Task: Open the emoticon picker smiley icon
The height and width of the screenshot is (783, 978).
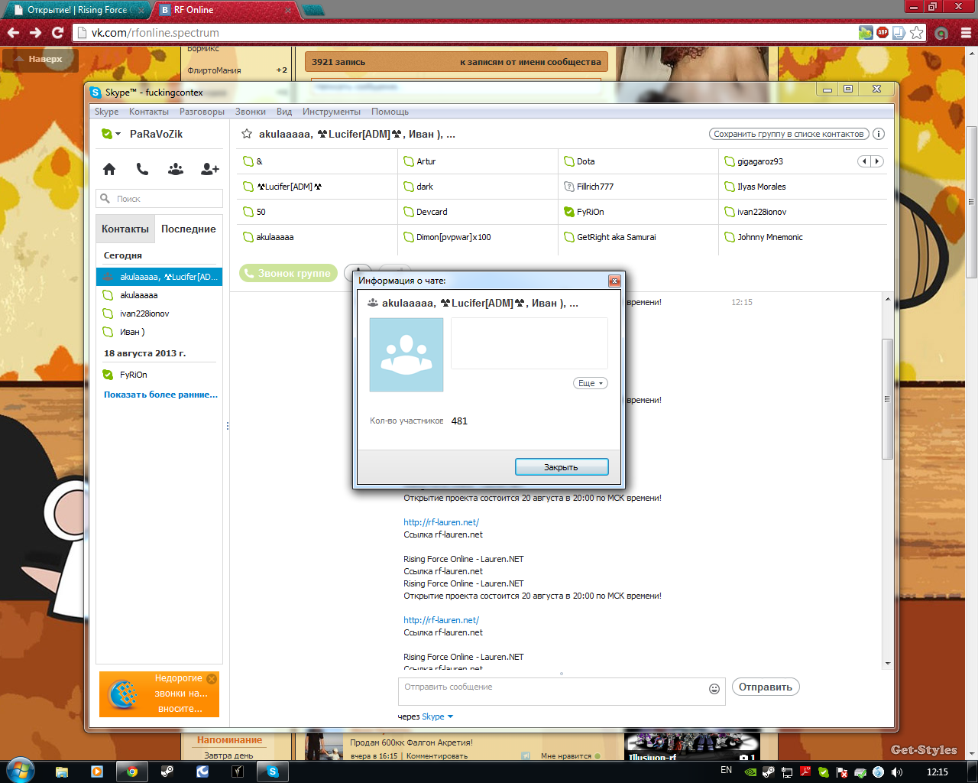Action: point(714,689)
